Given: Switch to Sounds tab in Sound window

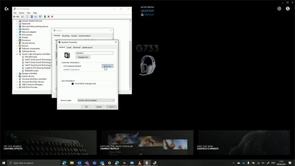Looking at the screenshot, I should (74, 36).
